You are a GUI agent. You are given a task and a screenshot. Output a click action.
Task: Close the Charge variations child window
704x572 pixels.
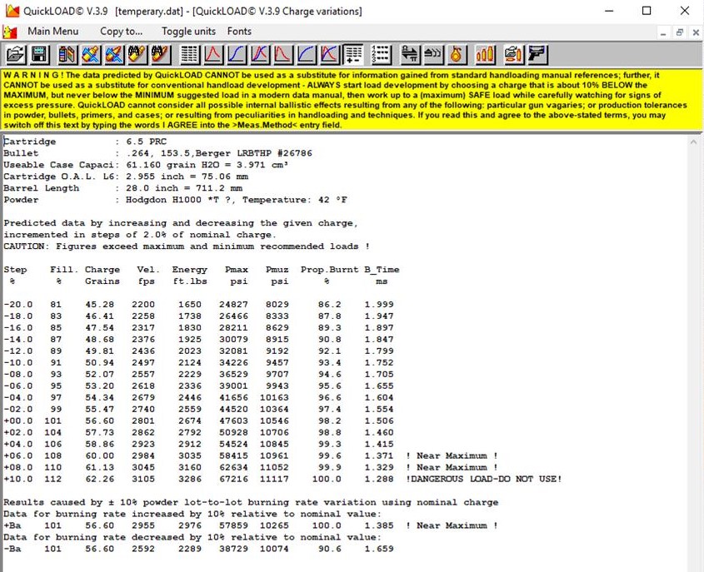click(696, 32)
